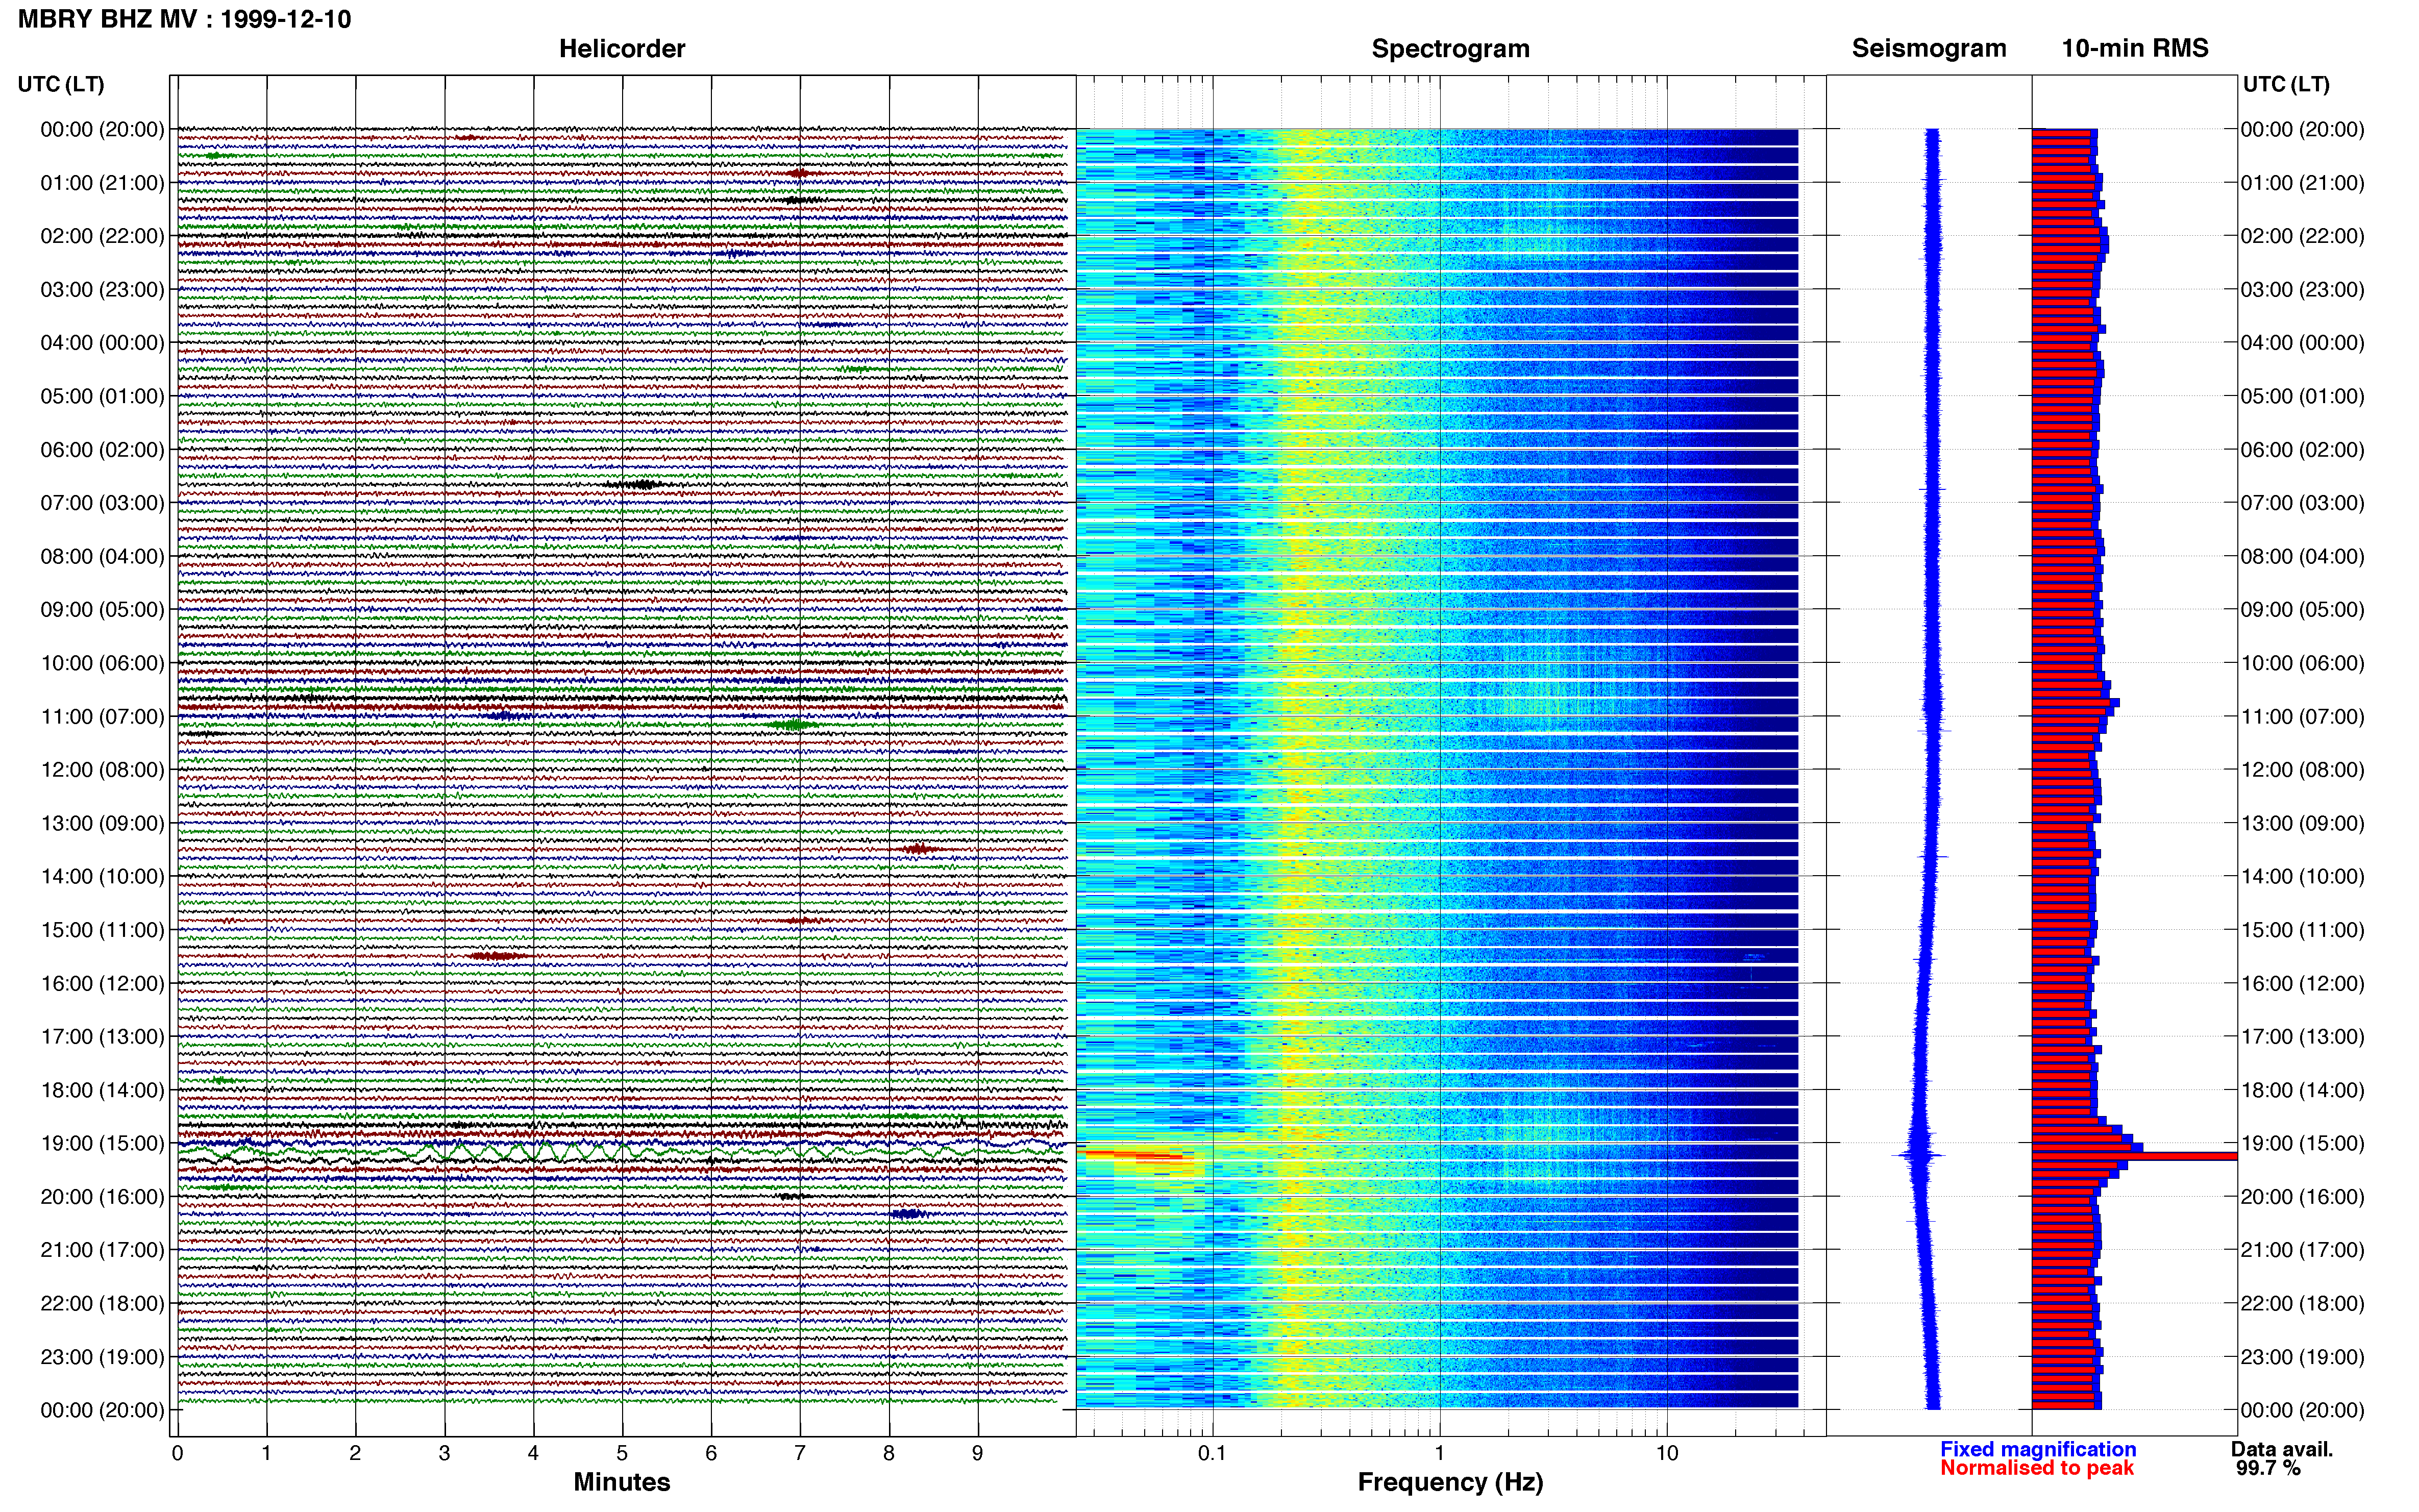Viewport: 2419px width, 1512px height.
Task: Click left time label 10:00 (06:00)
Action: point(102,663)
